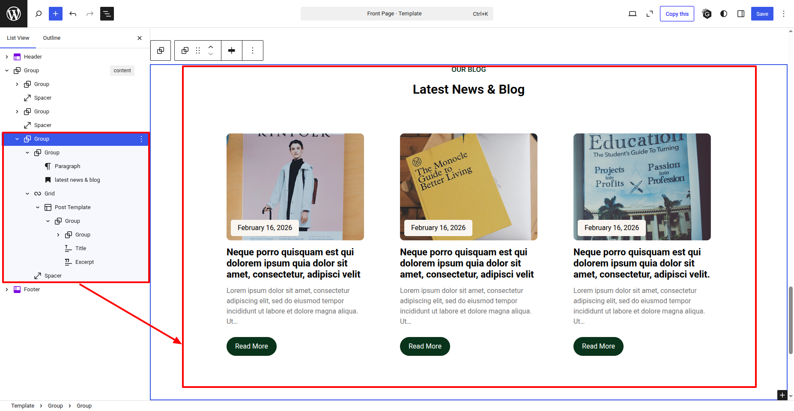Click the vertical scrollbar thumb
The height and width of the screenshot is (411, 794).
click(791, 320)
